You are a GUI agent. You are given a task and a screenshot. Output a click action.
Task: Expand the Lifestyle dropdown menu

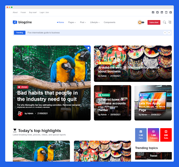(x=95, y=22)
